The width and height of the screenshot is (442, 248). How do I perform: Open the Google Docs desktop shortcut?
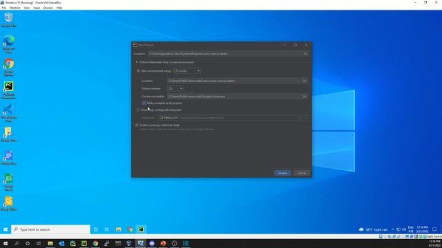coord(9,157)
